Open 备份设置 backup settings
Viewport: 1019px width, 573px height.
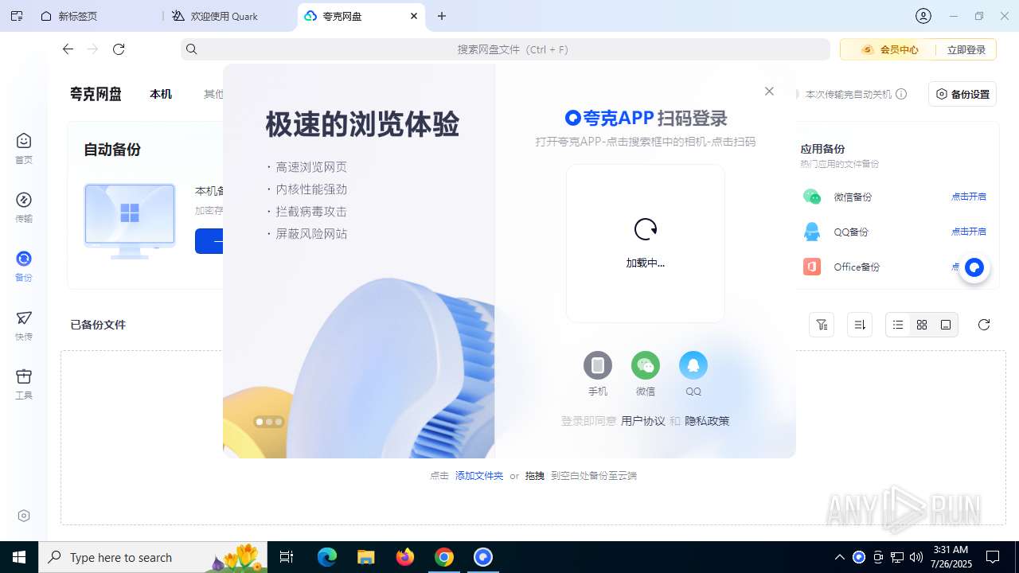[x=962, y=94]
